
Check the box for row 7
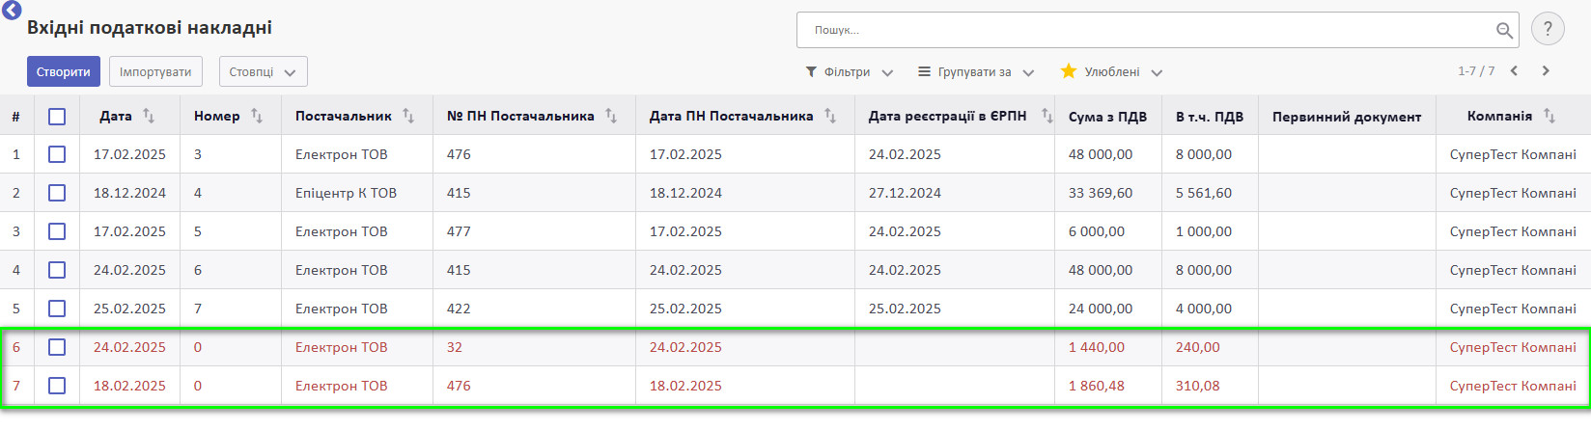(57, 386)
